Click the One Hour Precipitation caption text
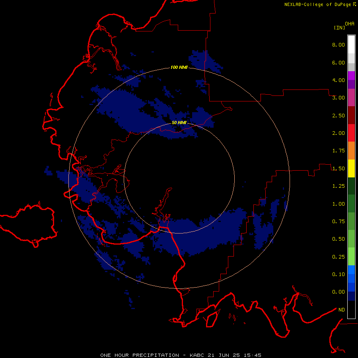 coord(181,355)
